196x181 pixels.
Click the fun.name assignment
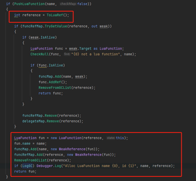(x=30, y=143)
